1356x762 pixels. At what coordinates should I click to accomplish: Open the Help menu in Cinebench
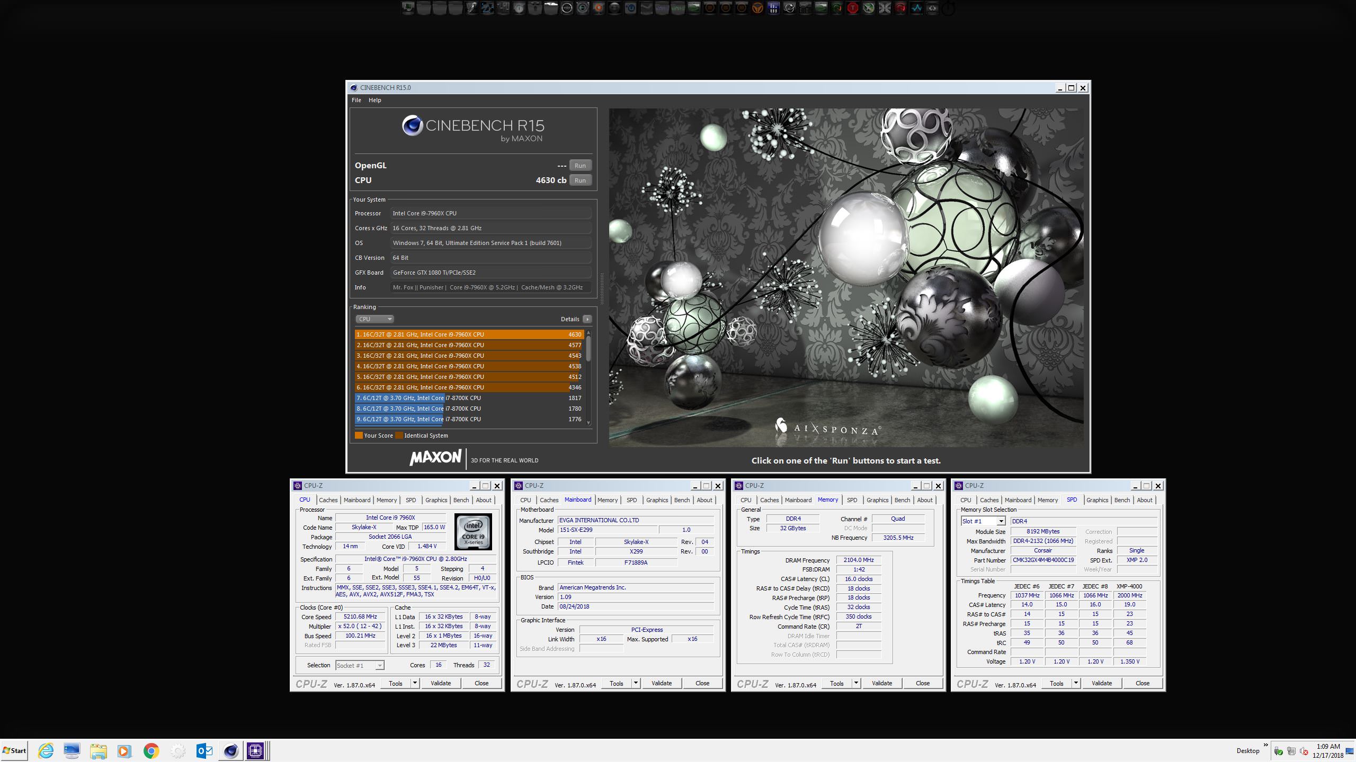tap(375, 100)
